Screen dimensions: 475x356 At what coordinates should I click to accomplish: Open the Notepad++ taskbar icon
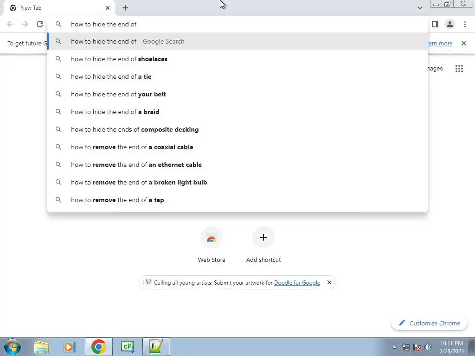click(156, 347)
